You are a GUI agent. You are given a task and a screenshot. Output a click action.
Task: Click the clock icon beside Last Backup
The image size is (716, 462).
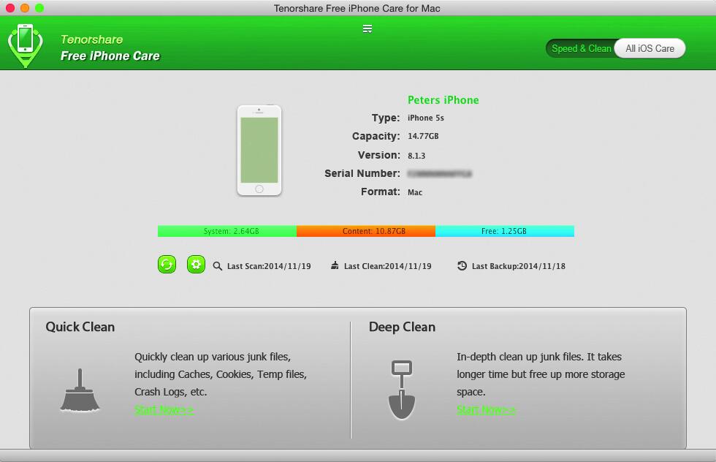462,265
